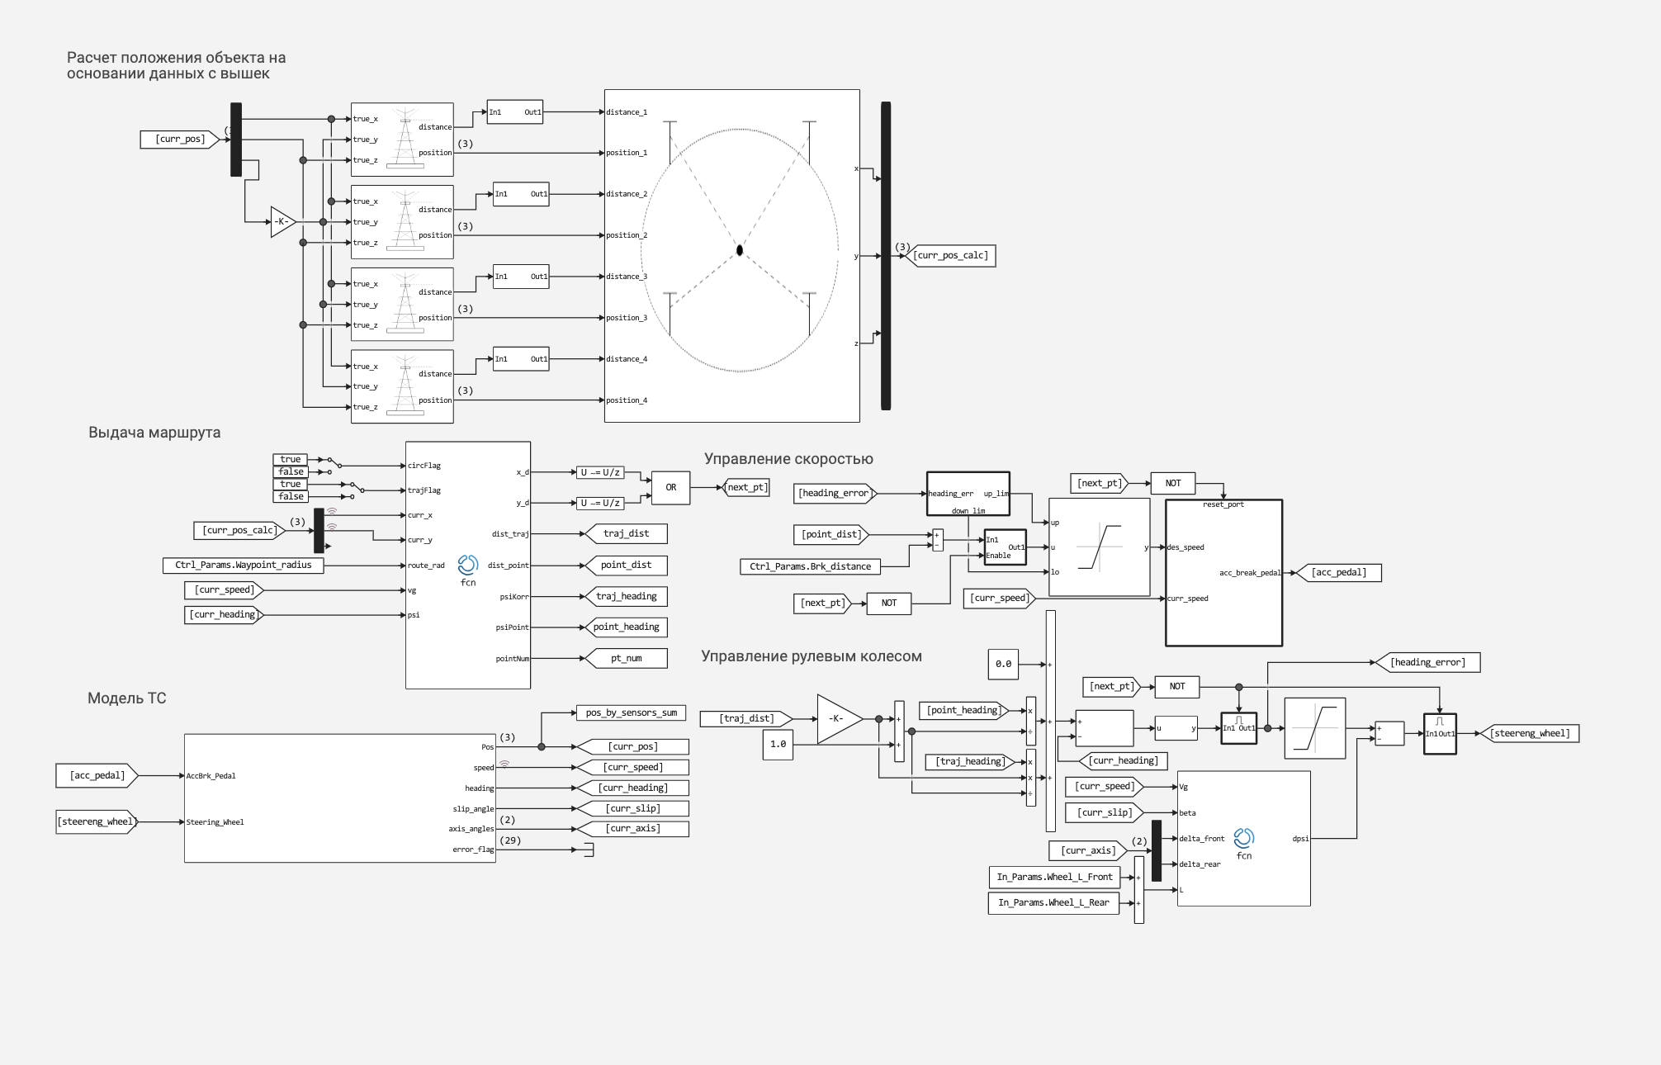Click the fcn icon in the route block
Viewport: 1661px width, 1065px height.
point(468,565)
